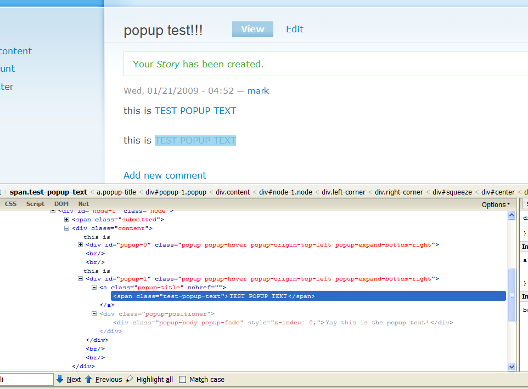Select a.popup-title in the breadcrumb path

[116, 192]
